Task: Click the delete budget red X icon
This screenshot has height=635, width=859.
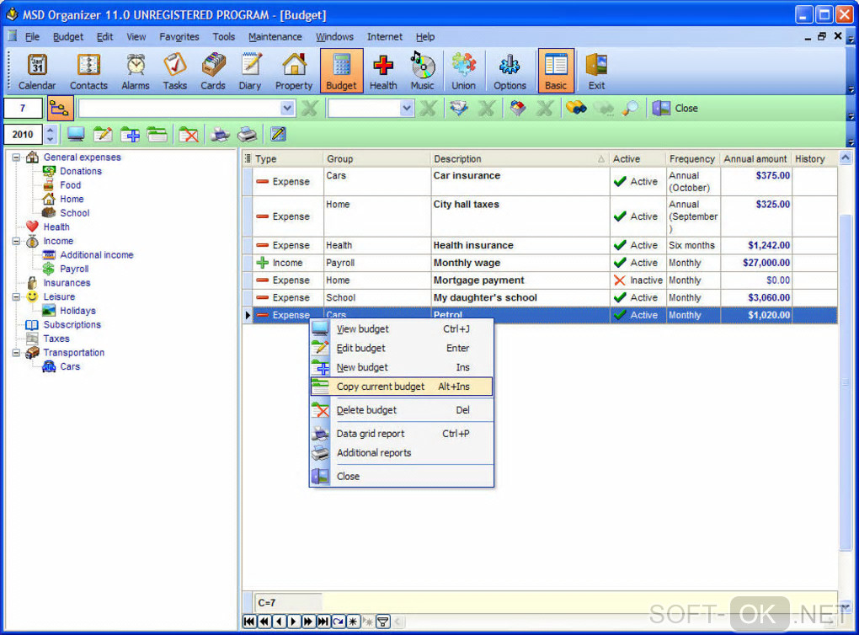Action: click(189, 134)
